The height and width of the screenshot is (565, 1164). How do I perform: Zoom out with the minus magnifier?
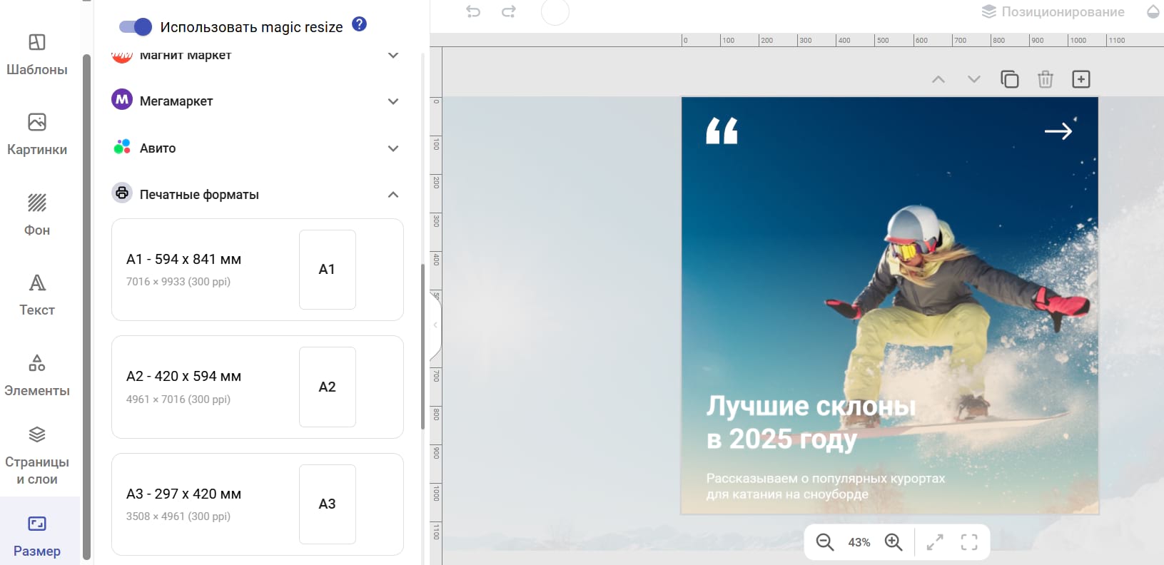825,542
